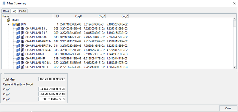Screen dimensions: 238x112
Task: Click the tree list scrollbar thumb
Action: pyautogui.click(x=235, y=24)
